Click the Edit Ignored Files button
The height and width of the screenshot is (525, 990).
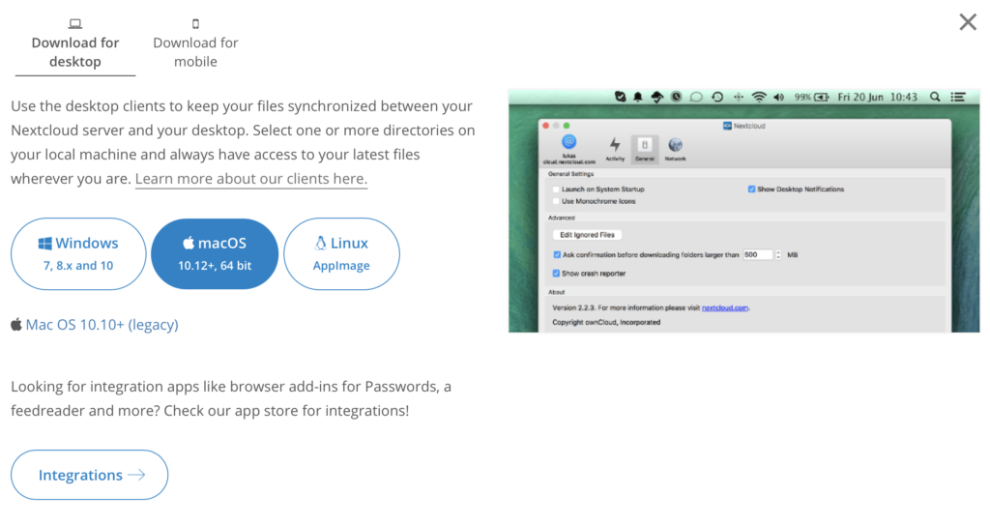(x=587, y=235)
